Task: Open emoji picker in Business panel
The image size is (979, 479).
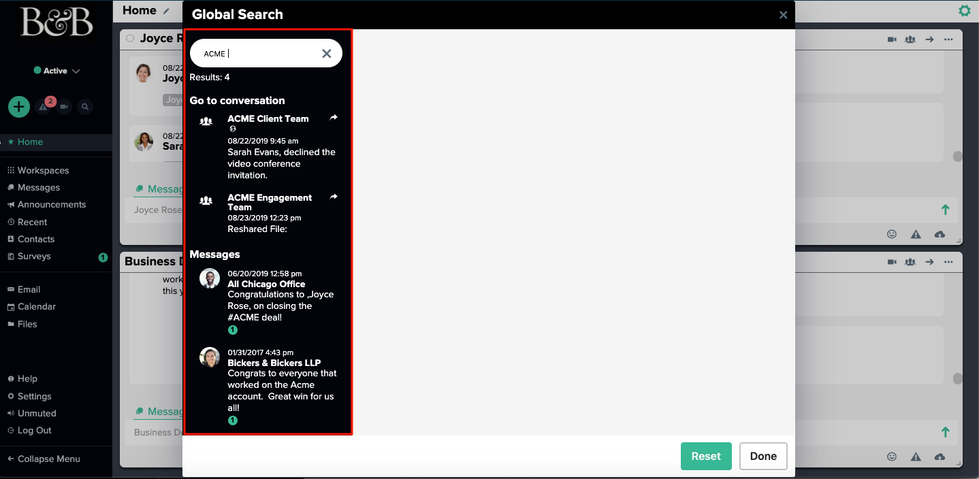Action: click(x=892, y=457)
